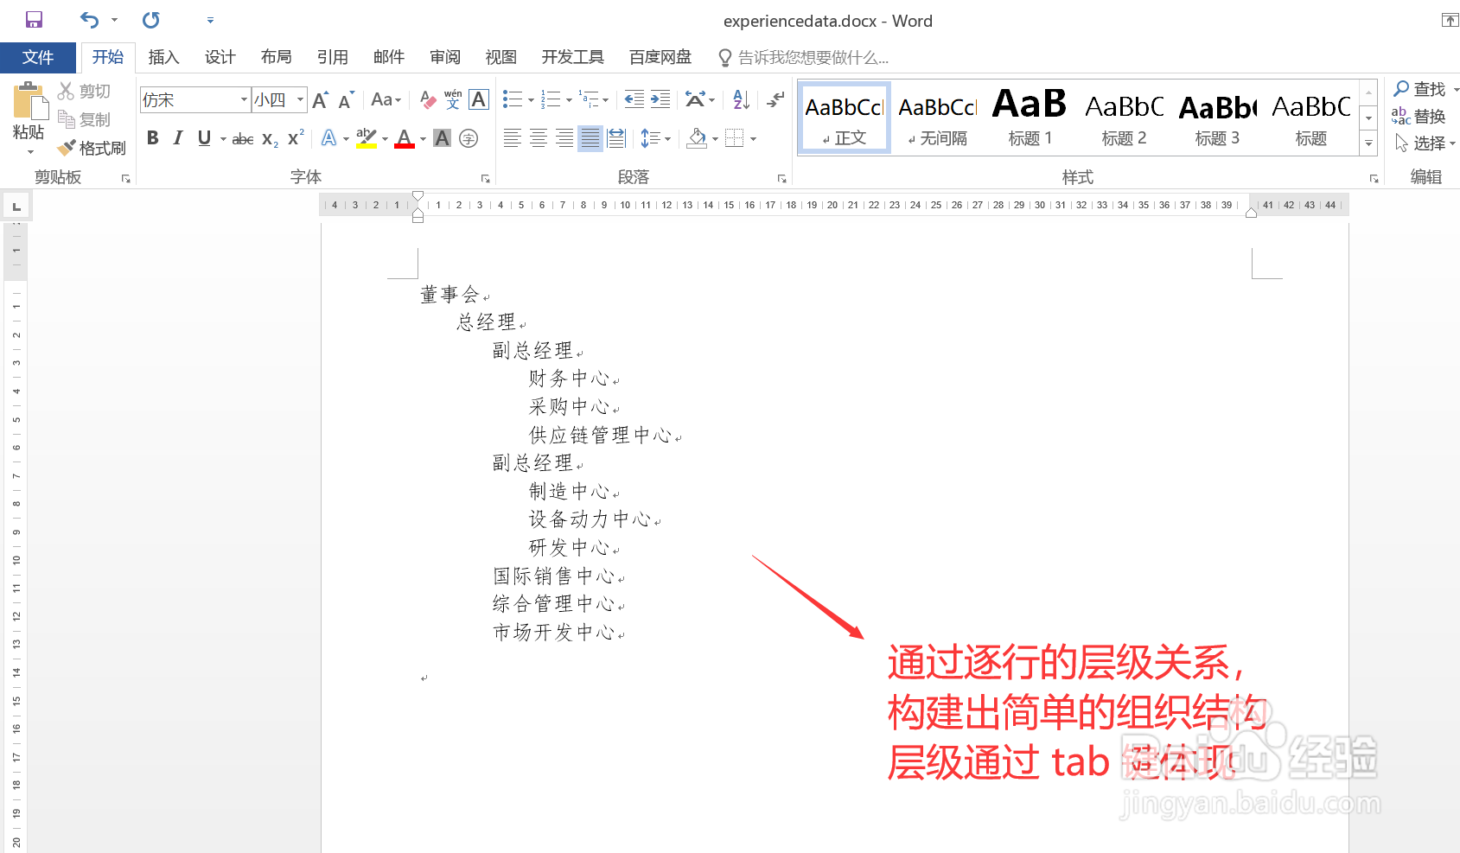Click the 供应链管理中心 line
1460x853 pixels.
601,435
